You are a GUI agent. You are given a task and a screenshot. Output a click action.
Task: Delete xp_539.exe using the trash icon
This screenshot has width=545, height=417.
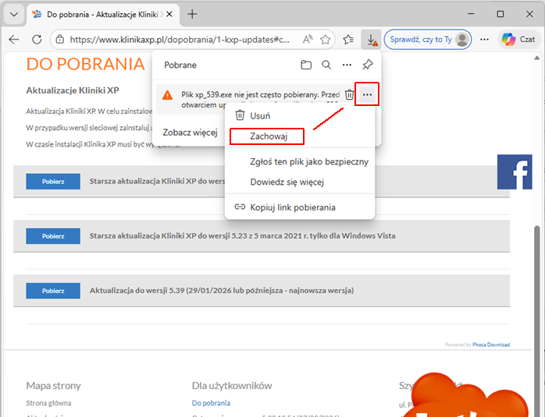coord(350,94)
